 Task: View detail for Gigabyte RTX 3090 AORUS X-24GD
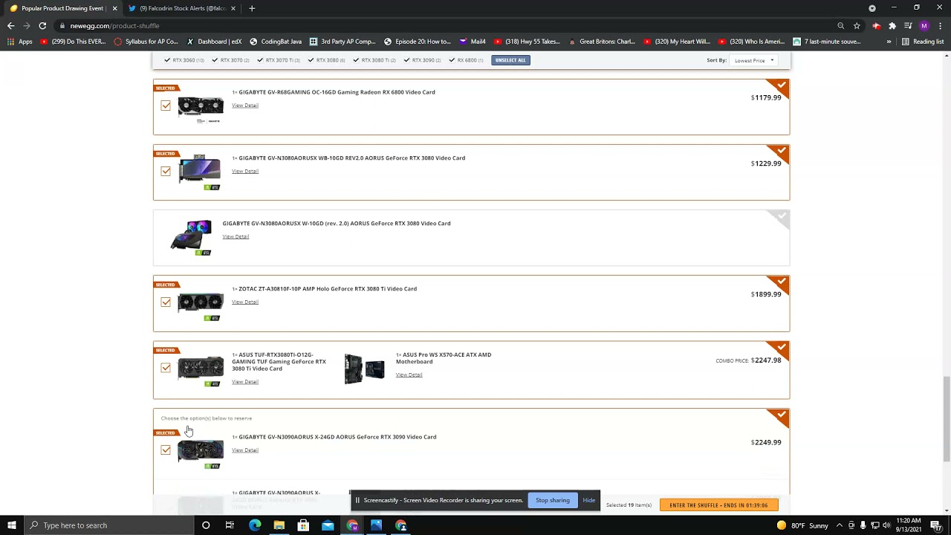tap(244, 450)
